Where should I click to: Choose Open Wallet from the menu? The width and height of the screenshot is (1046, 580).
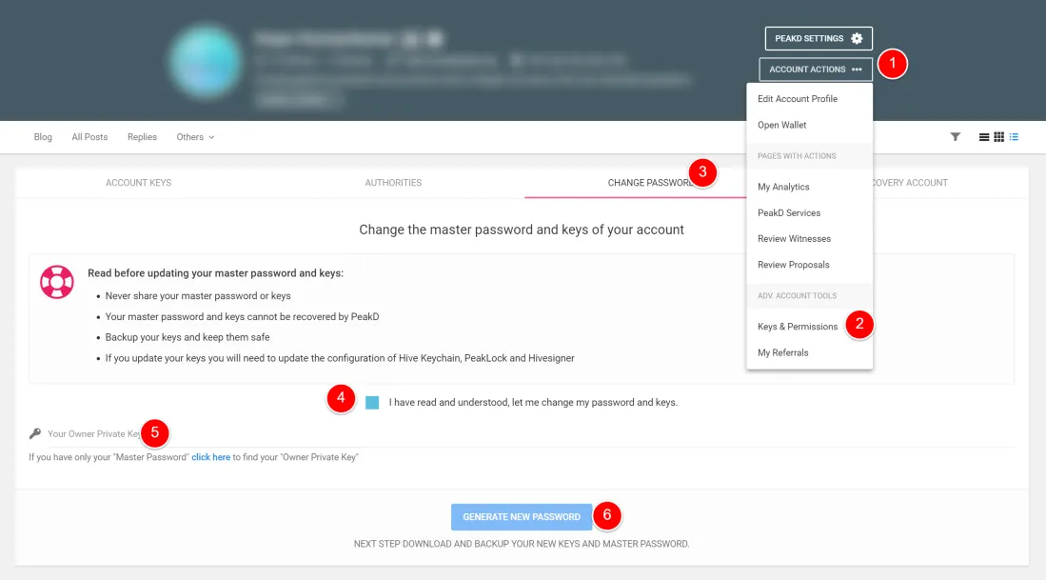[781, 125]
